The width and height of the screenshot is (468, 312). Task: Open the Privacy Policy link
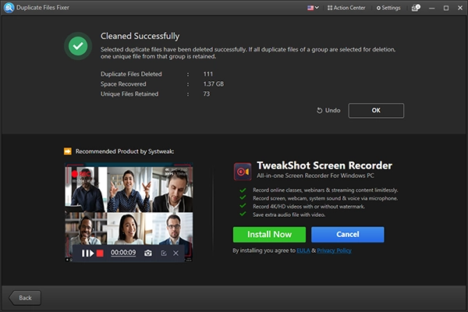pos(334,250)
